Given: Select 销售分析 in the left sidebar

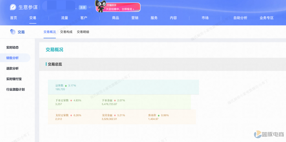Looking at the screenshot, I should 12,58.
